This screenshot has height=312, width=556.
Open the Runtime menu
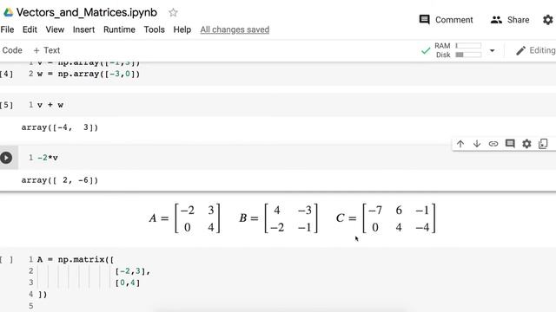click(x=119, y=29)
